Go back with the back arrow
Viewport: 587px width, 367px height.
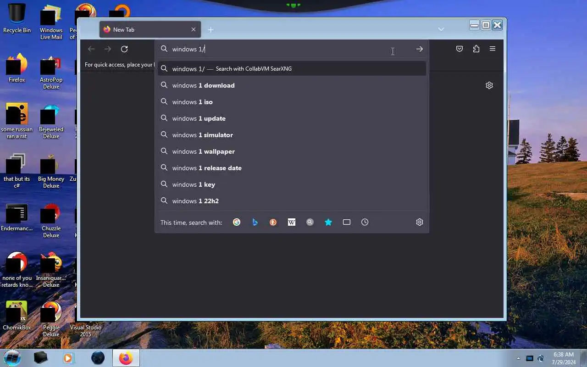tap(91, 49)
